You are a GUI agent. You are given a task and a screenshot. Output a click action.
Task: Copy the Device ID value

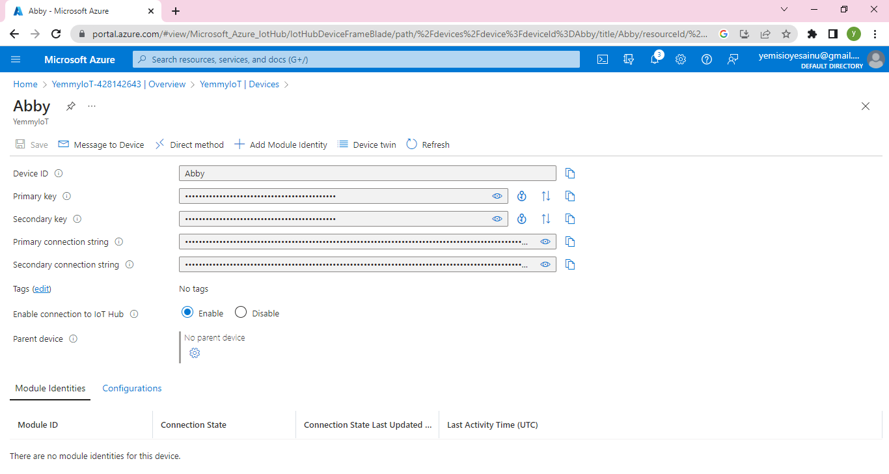click(570, 173)
